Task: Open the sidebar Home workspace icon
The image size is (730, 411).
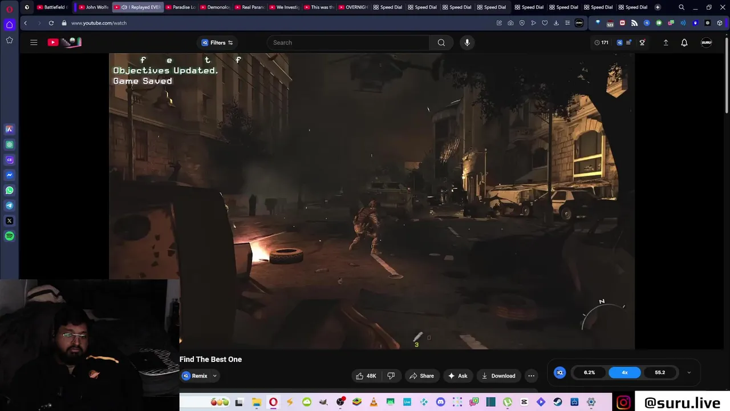Action: 10,25
